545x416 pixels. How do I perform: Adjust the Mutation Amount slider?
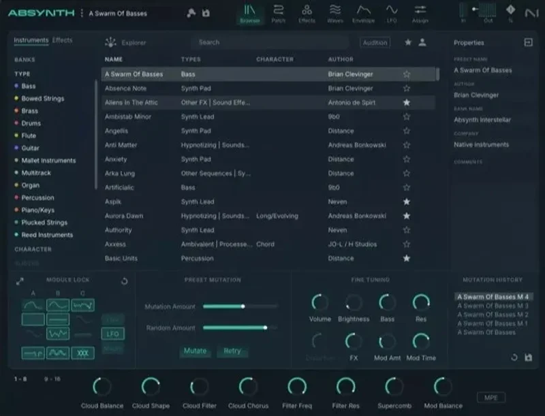(240, 306)
